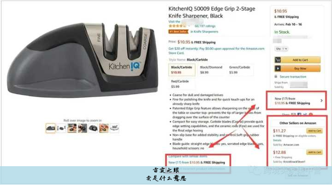Image resolution: width=332 pixels, height=185 pixels.
Task: Open the ratings dropdown arrow beside stars
Action: point(190,26)
